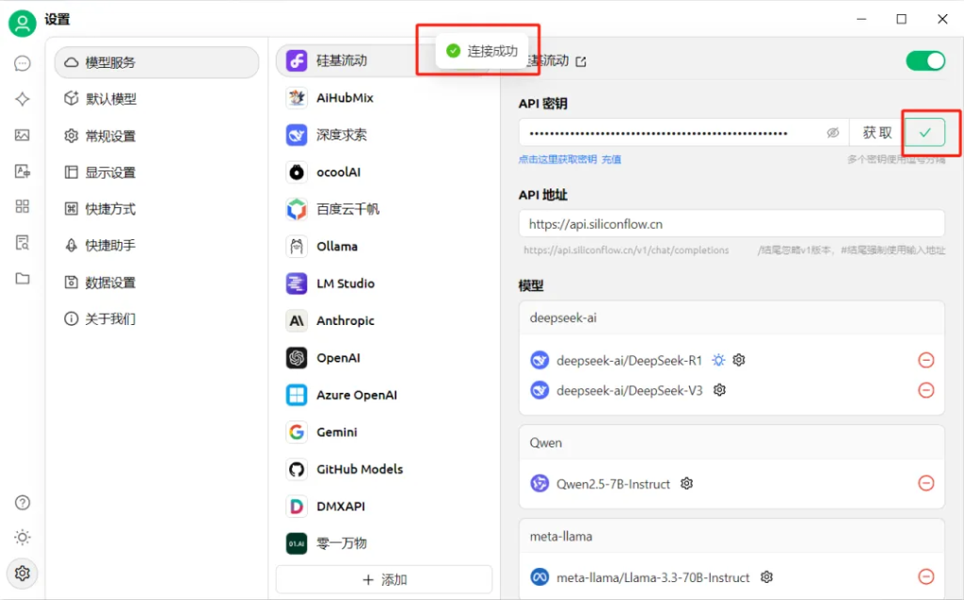Open Qwen2.5-7B-Instruct settings gear
964x600 pixels.
[x=686, y=483]
